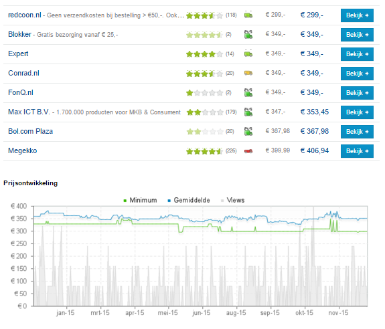Click the € 400 label on price axis
The width and height of the screenshot is (385, 329).
tap(19, 206)
